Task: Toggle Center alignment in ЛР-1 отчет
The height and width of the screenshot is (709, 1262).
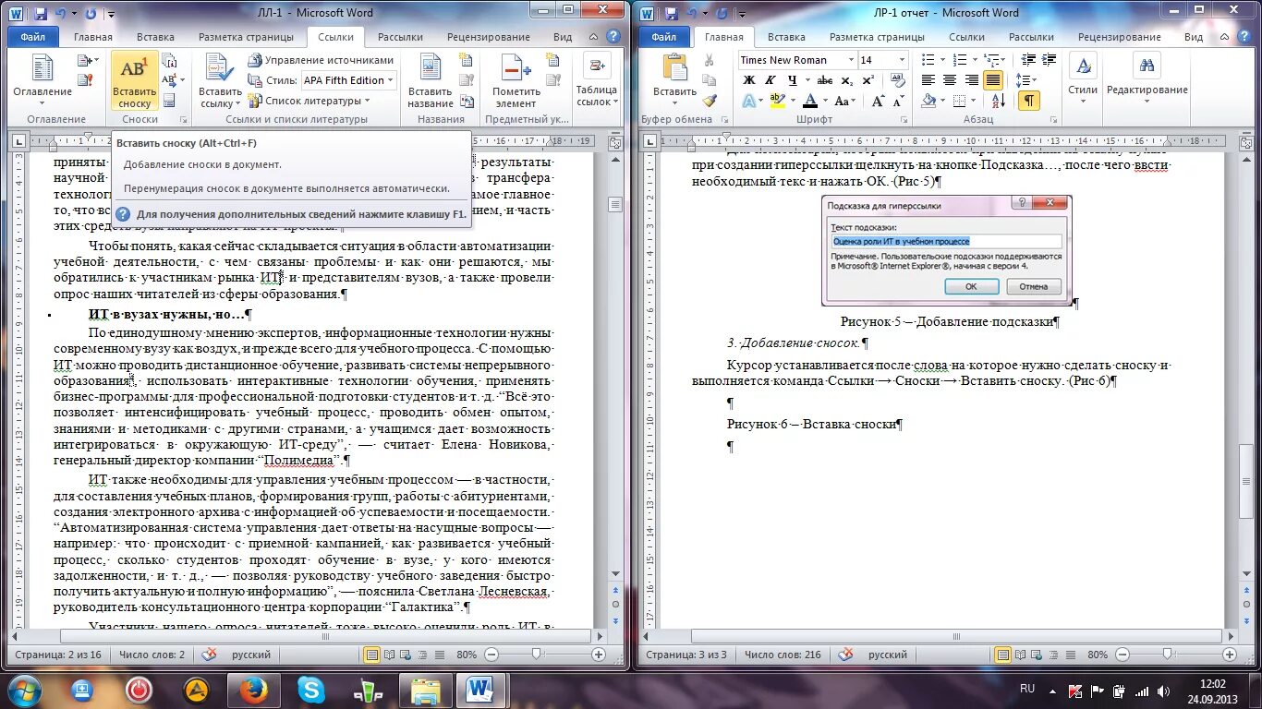Action: (950, 80)
